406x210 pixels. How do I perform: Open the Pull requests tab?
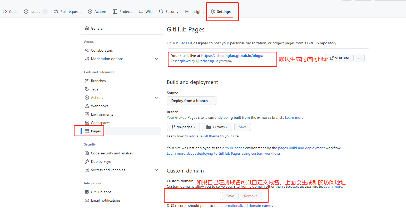[x=68, y=12]
